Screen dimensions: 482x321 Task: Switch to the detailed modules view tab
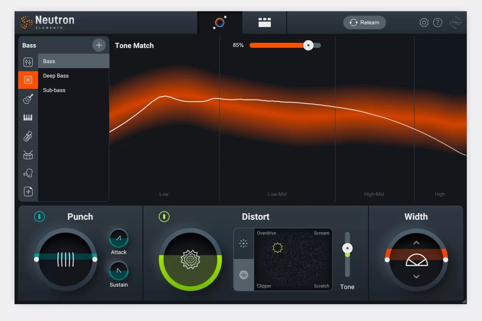click(x=264, y=22)
